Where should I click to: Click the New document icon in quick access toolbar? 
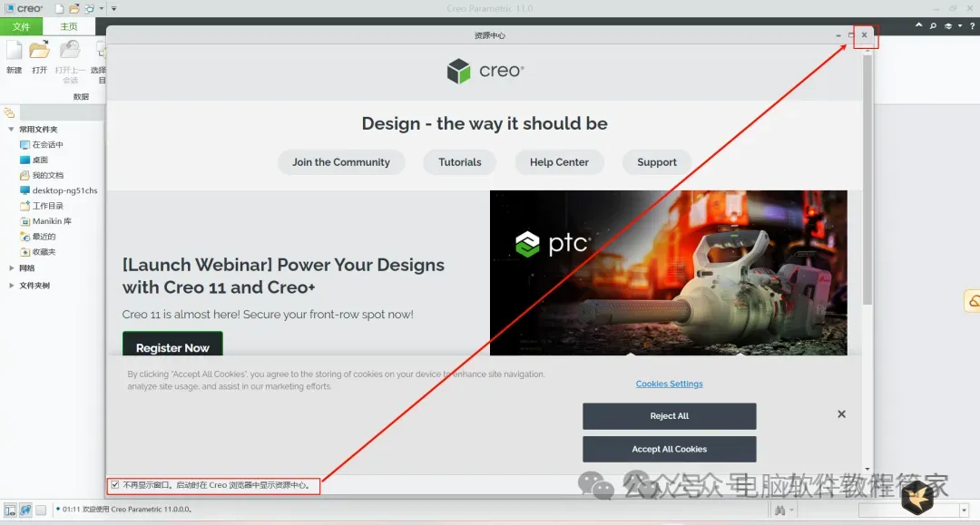click(59, 9)
